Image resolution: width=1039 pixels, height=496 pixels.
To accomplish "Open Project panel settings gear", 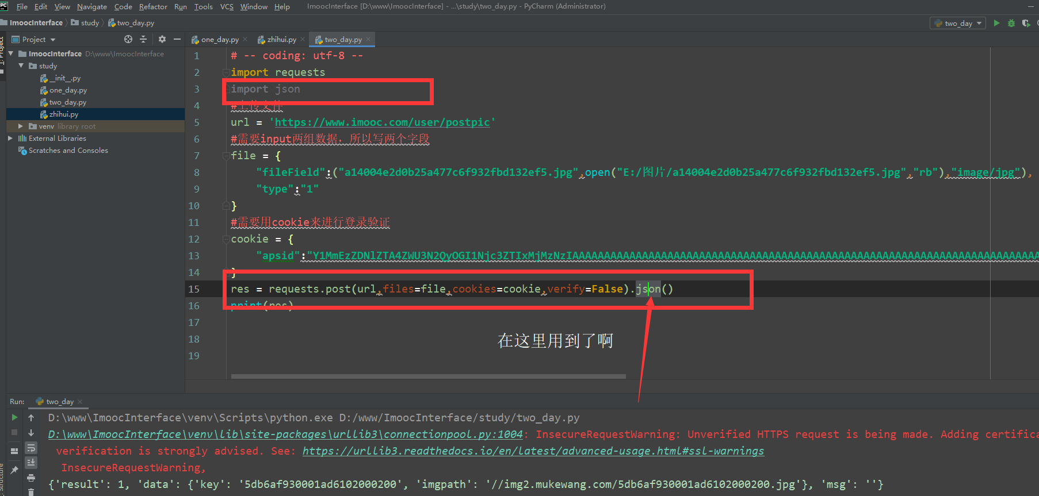I will pyautogui.click(x=162, y=39).
